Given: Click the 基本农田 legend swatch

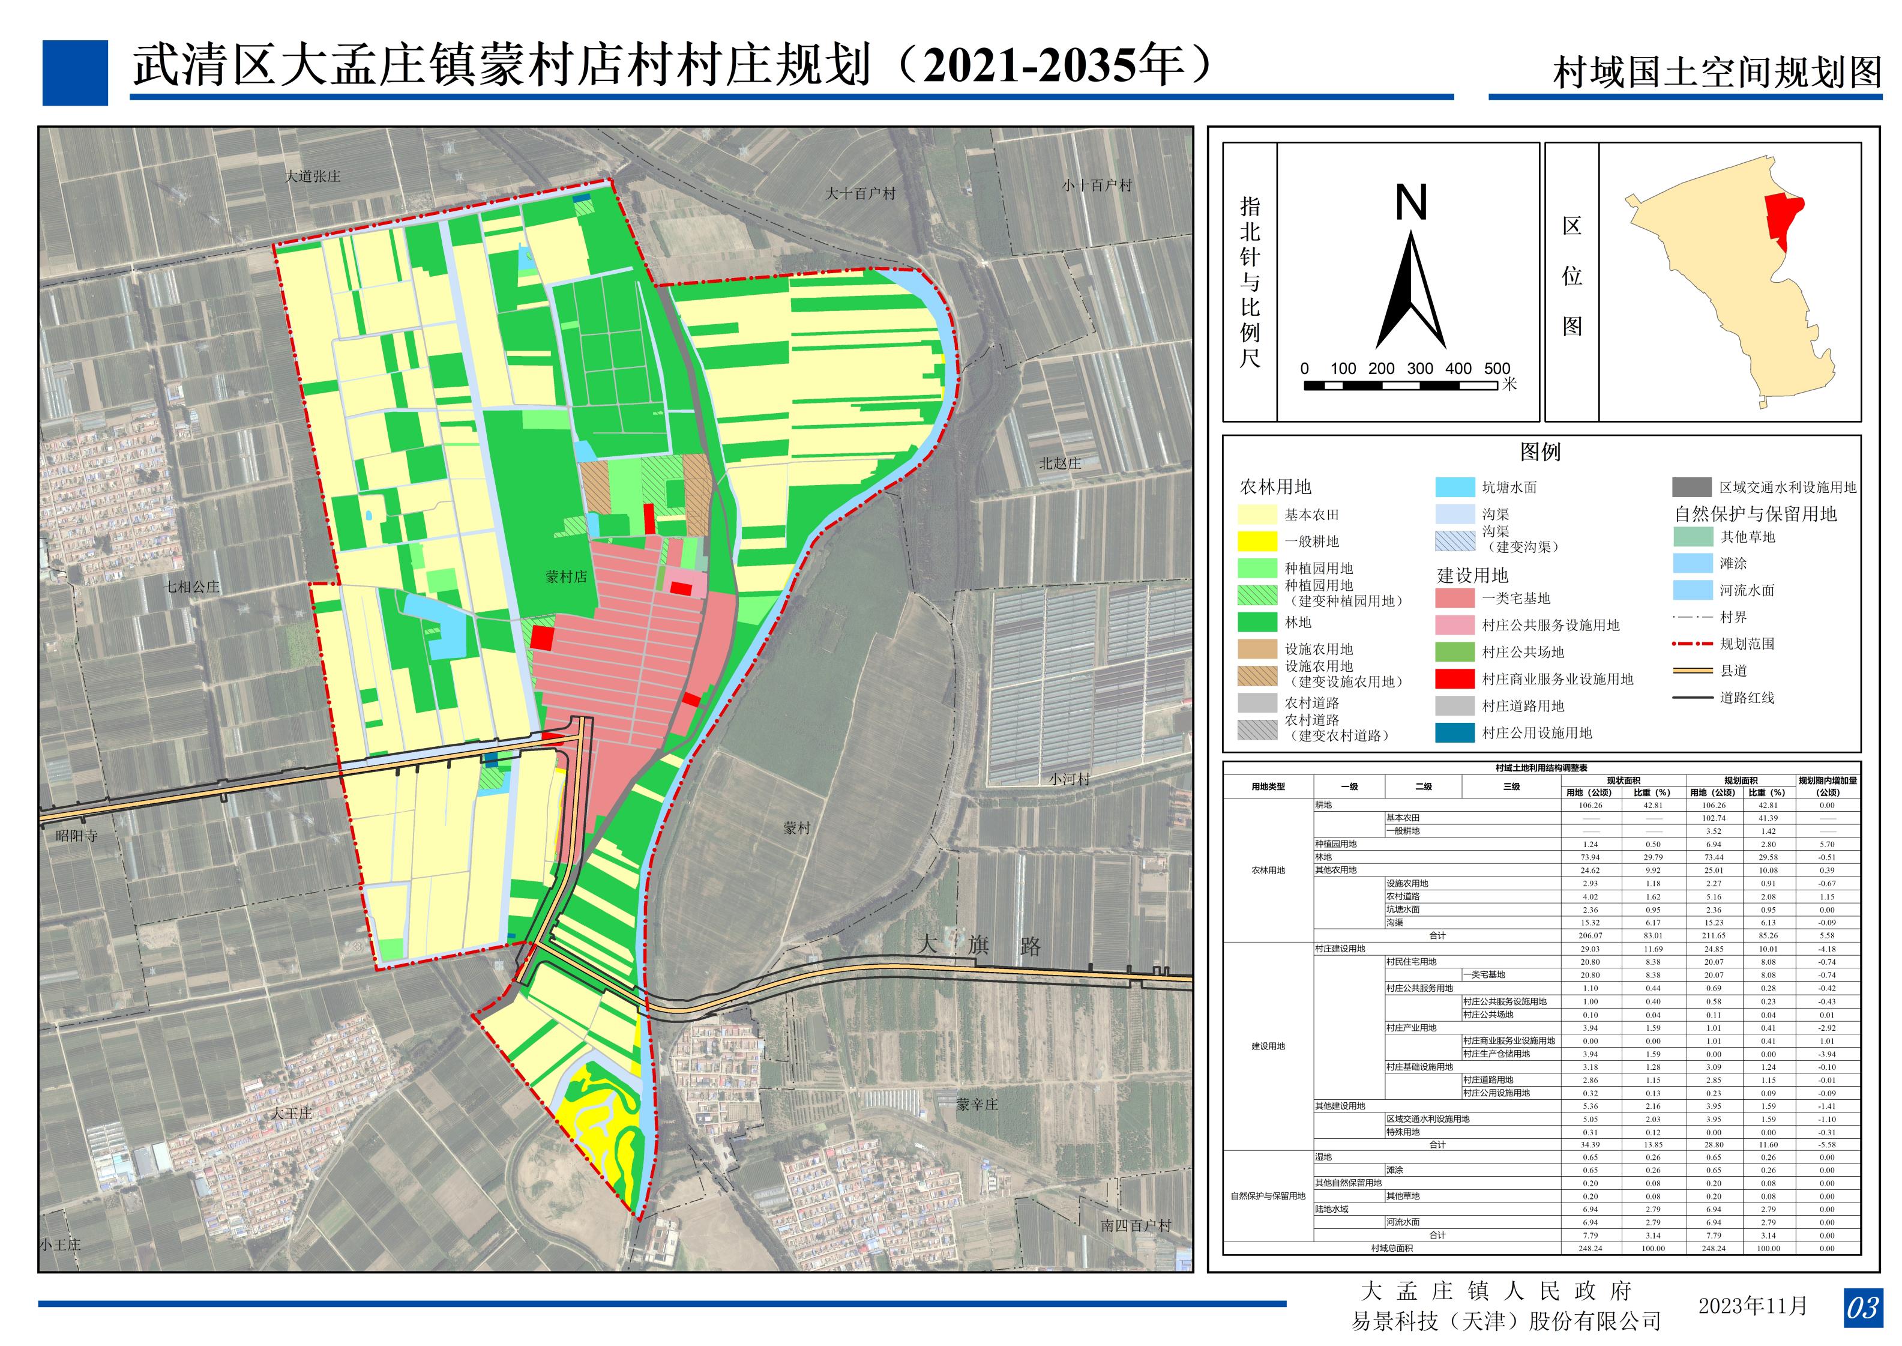Looking at the screenshot, I should pyautogui.click(x=1257, y=515).
